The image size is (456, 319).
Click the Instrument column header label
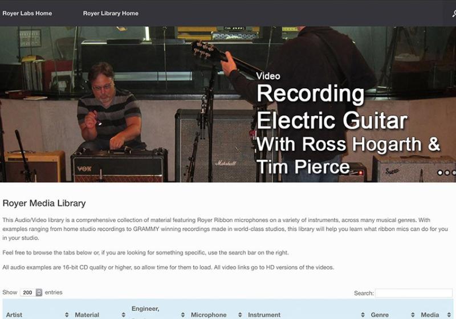point(264,314)
